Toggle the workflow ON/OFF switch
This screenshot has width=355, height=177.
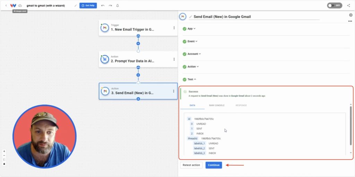tap(335, 6)
